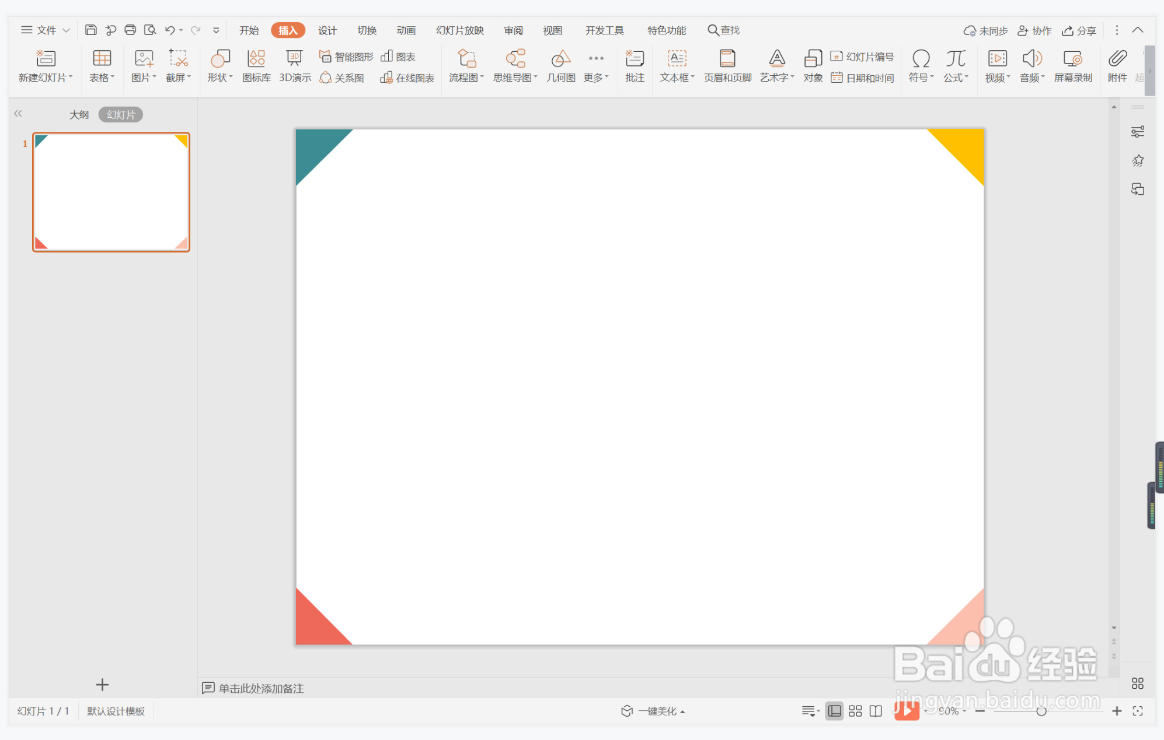Switch to the 动画 animation tab

(406, 30)
